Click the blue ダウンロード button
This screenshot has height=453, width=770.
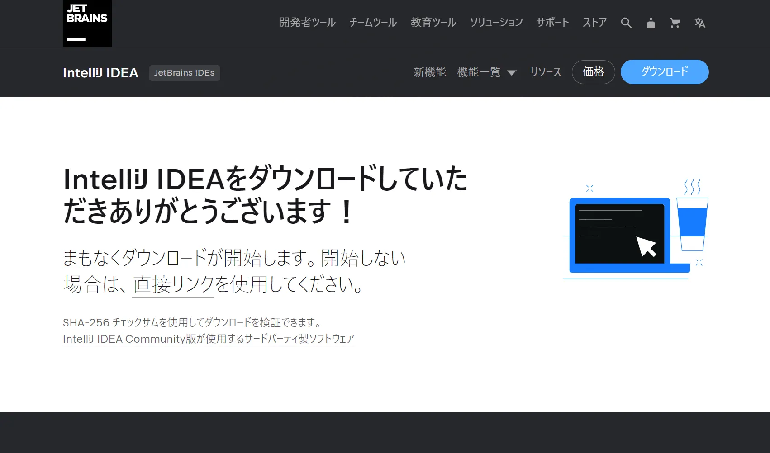coord(665,72)
